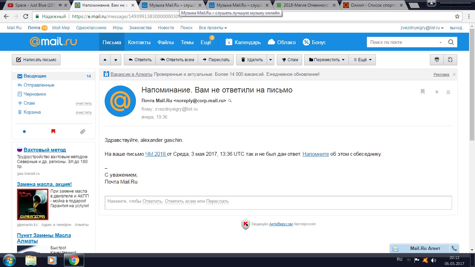475x267 pixels.
Task: Click the magnifier search button
Action: [451, 42]
